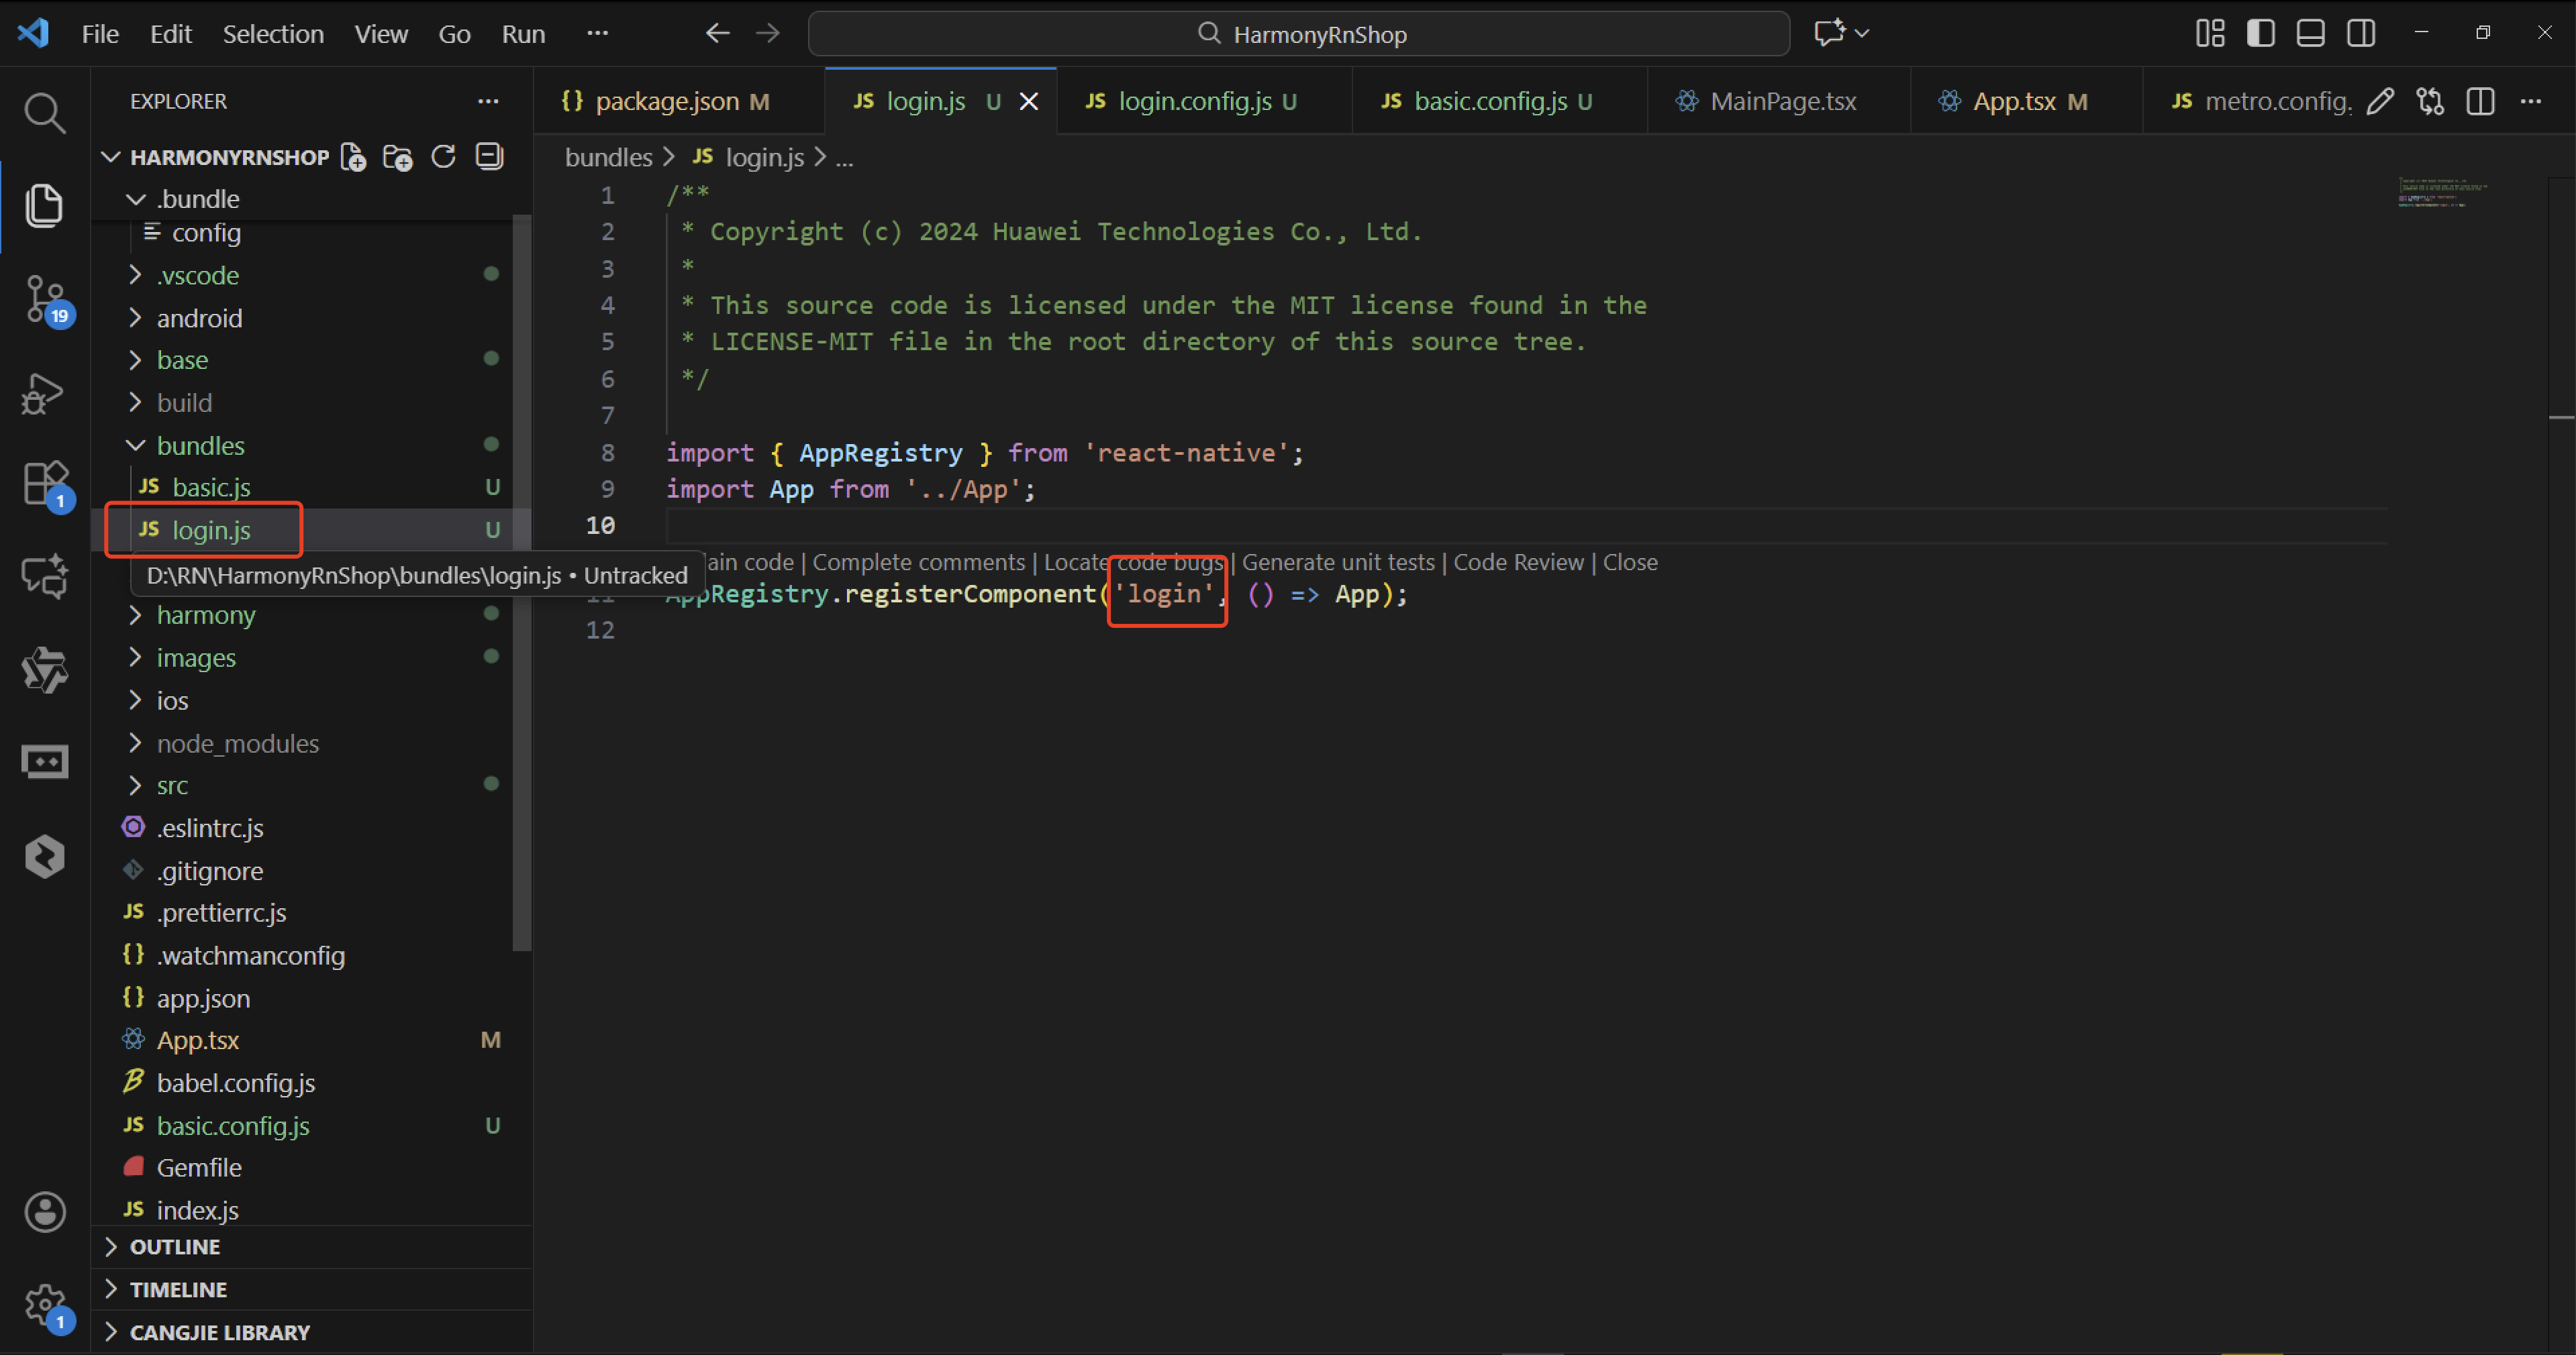This screenshot has height=1355, width=2576.
Task: Open basic.js in the bundles folder
Action: tap(211, 486)
